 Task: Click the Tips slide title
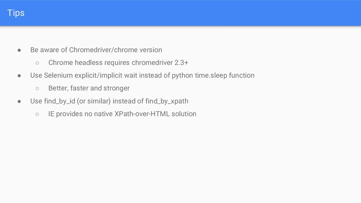[x=16, y=13]
